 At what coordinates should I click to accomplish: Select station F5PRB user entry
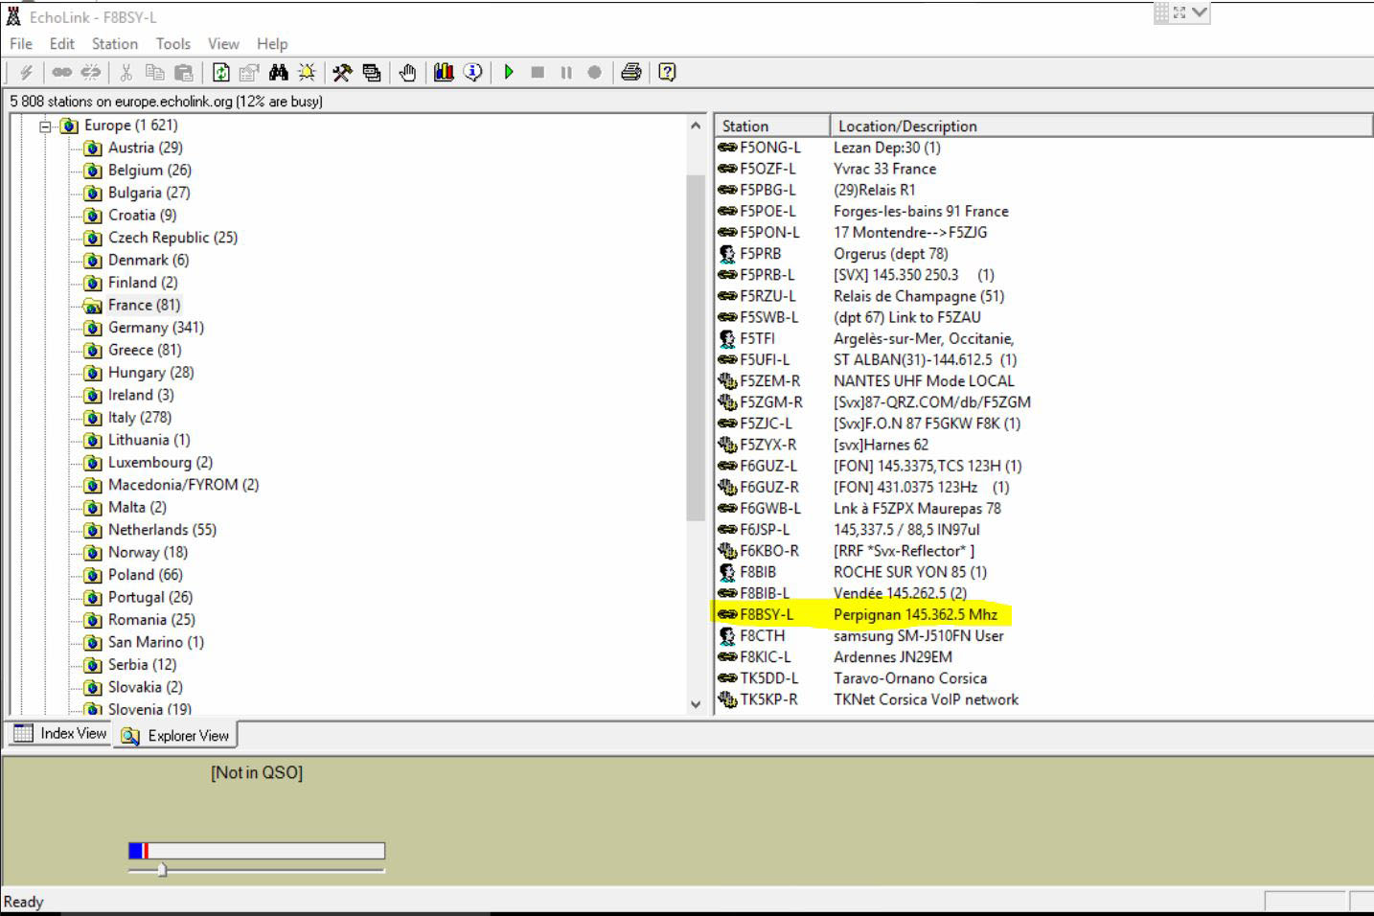click(x=760, y=254)
